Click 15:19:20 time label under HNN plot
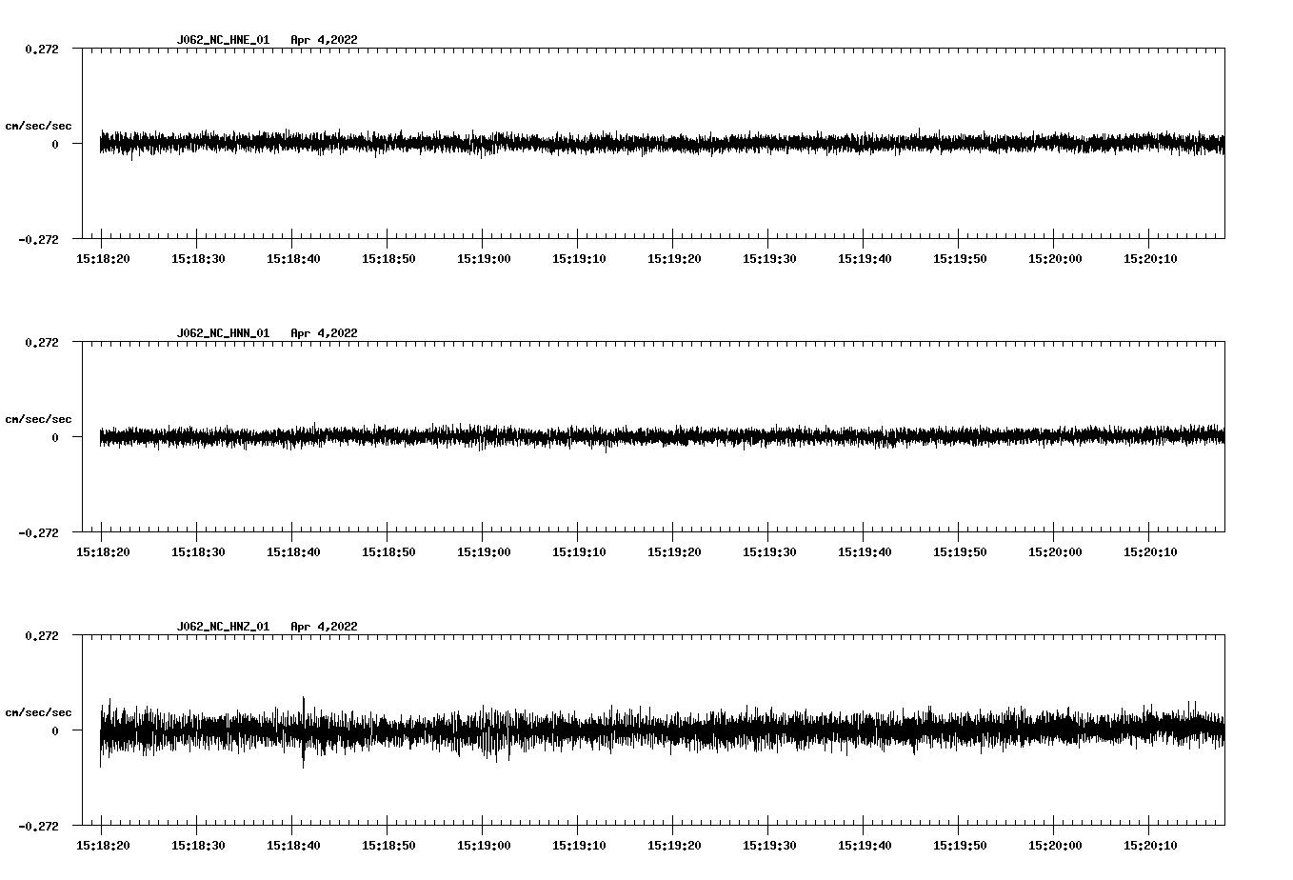This screenshot has height=880, width=1293. 674,552
